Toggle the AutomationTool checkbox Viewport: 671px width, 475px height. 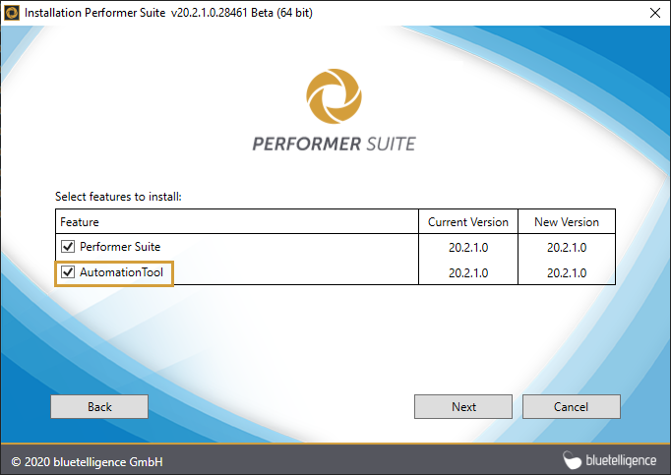tap(67, 272)
